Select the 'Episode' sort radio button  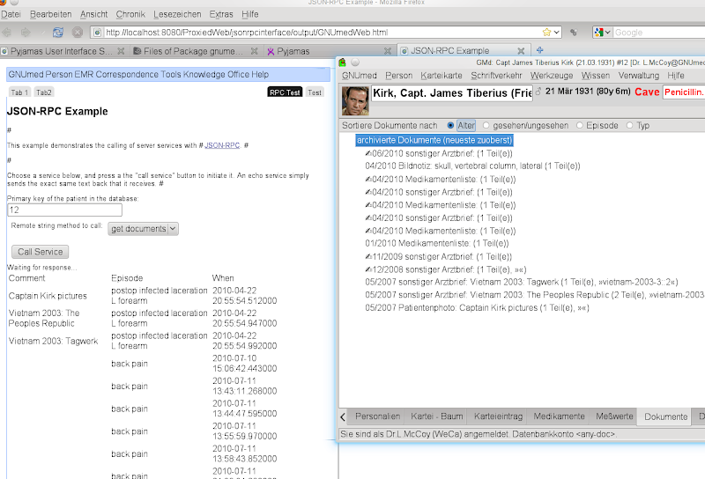coord(579,126)
